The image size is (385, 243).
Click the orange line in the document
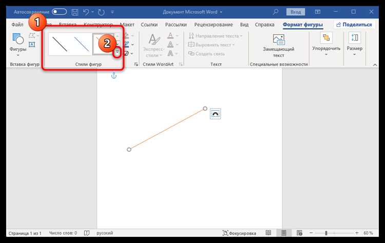pos(167,129)
